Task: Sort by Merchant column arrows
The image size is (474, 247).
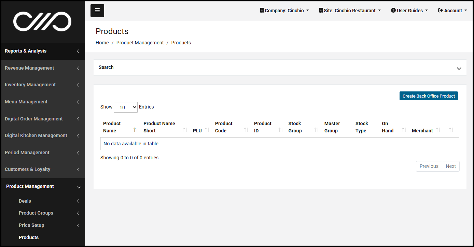Action: pos(438,130)
